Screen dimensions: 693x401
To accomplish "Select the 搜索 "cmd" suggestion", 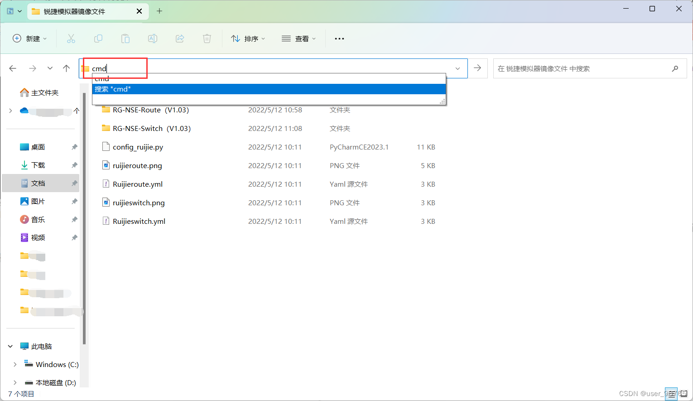I will [269, 89].
